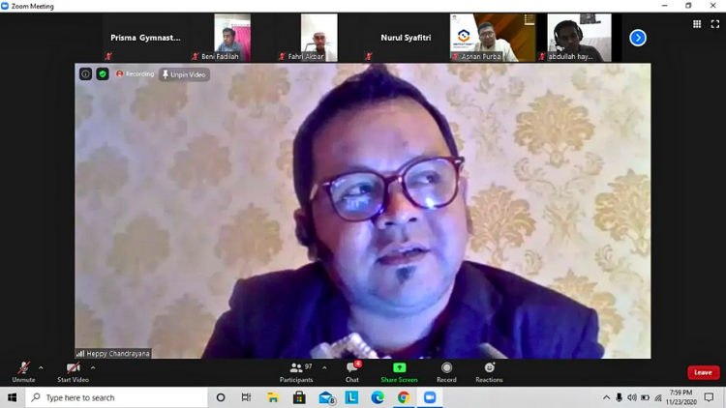
Task: Click Unpin Video button
Action: coord(184,74)
